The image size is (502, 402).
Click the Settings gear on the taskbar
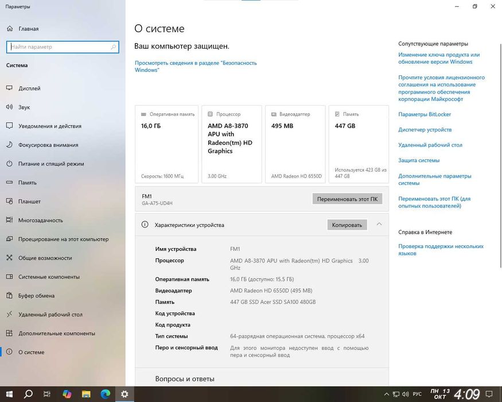tap(124, 394)
